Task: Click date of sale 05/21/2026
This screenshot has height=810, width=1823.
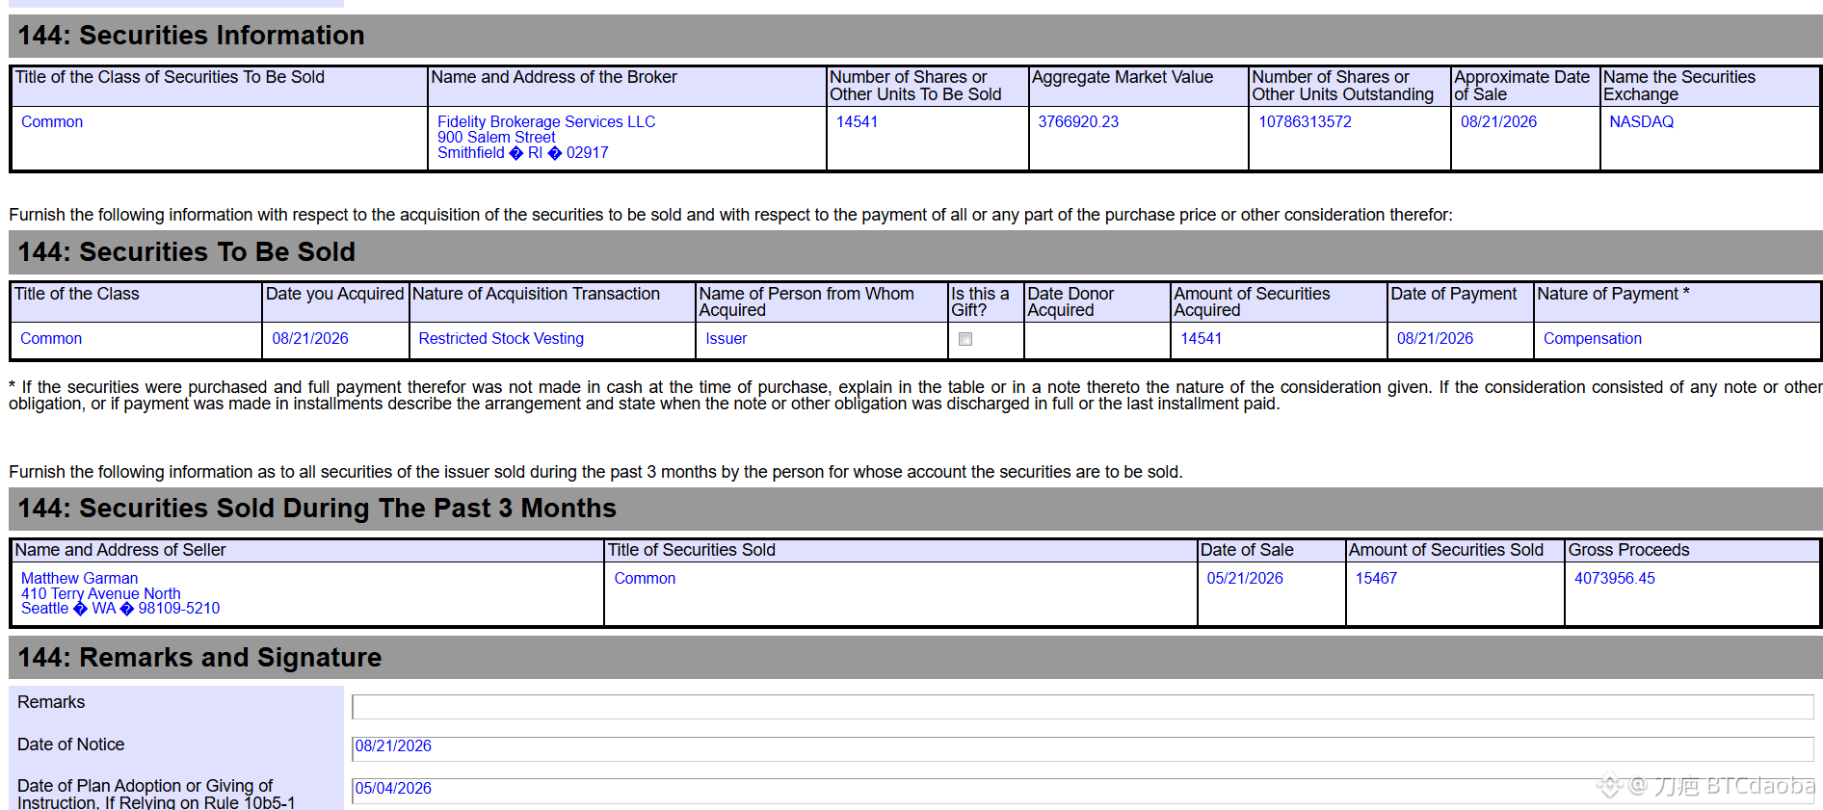Action: 1245,578
